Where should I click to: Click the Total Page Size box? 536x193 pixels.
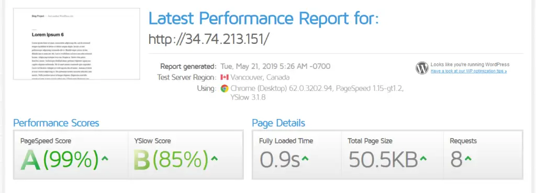point(393,154)
